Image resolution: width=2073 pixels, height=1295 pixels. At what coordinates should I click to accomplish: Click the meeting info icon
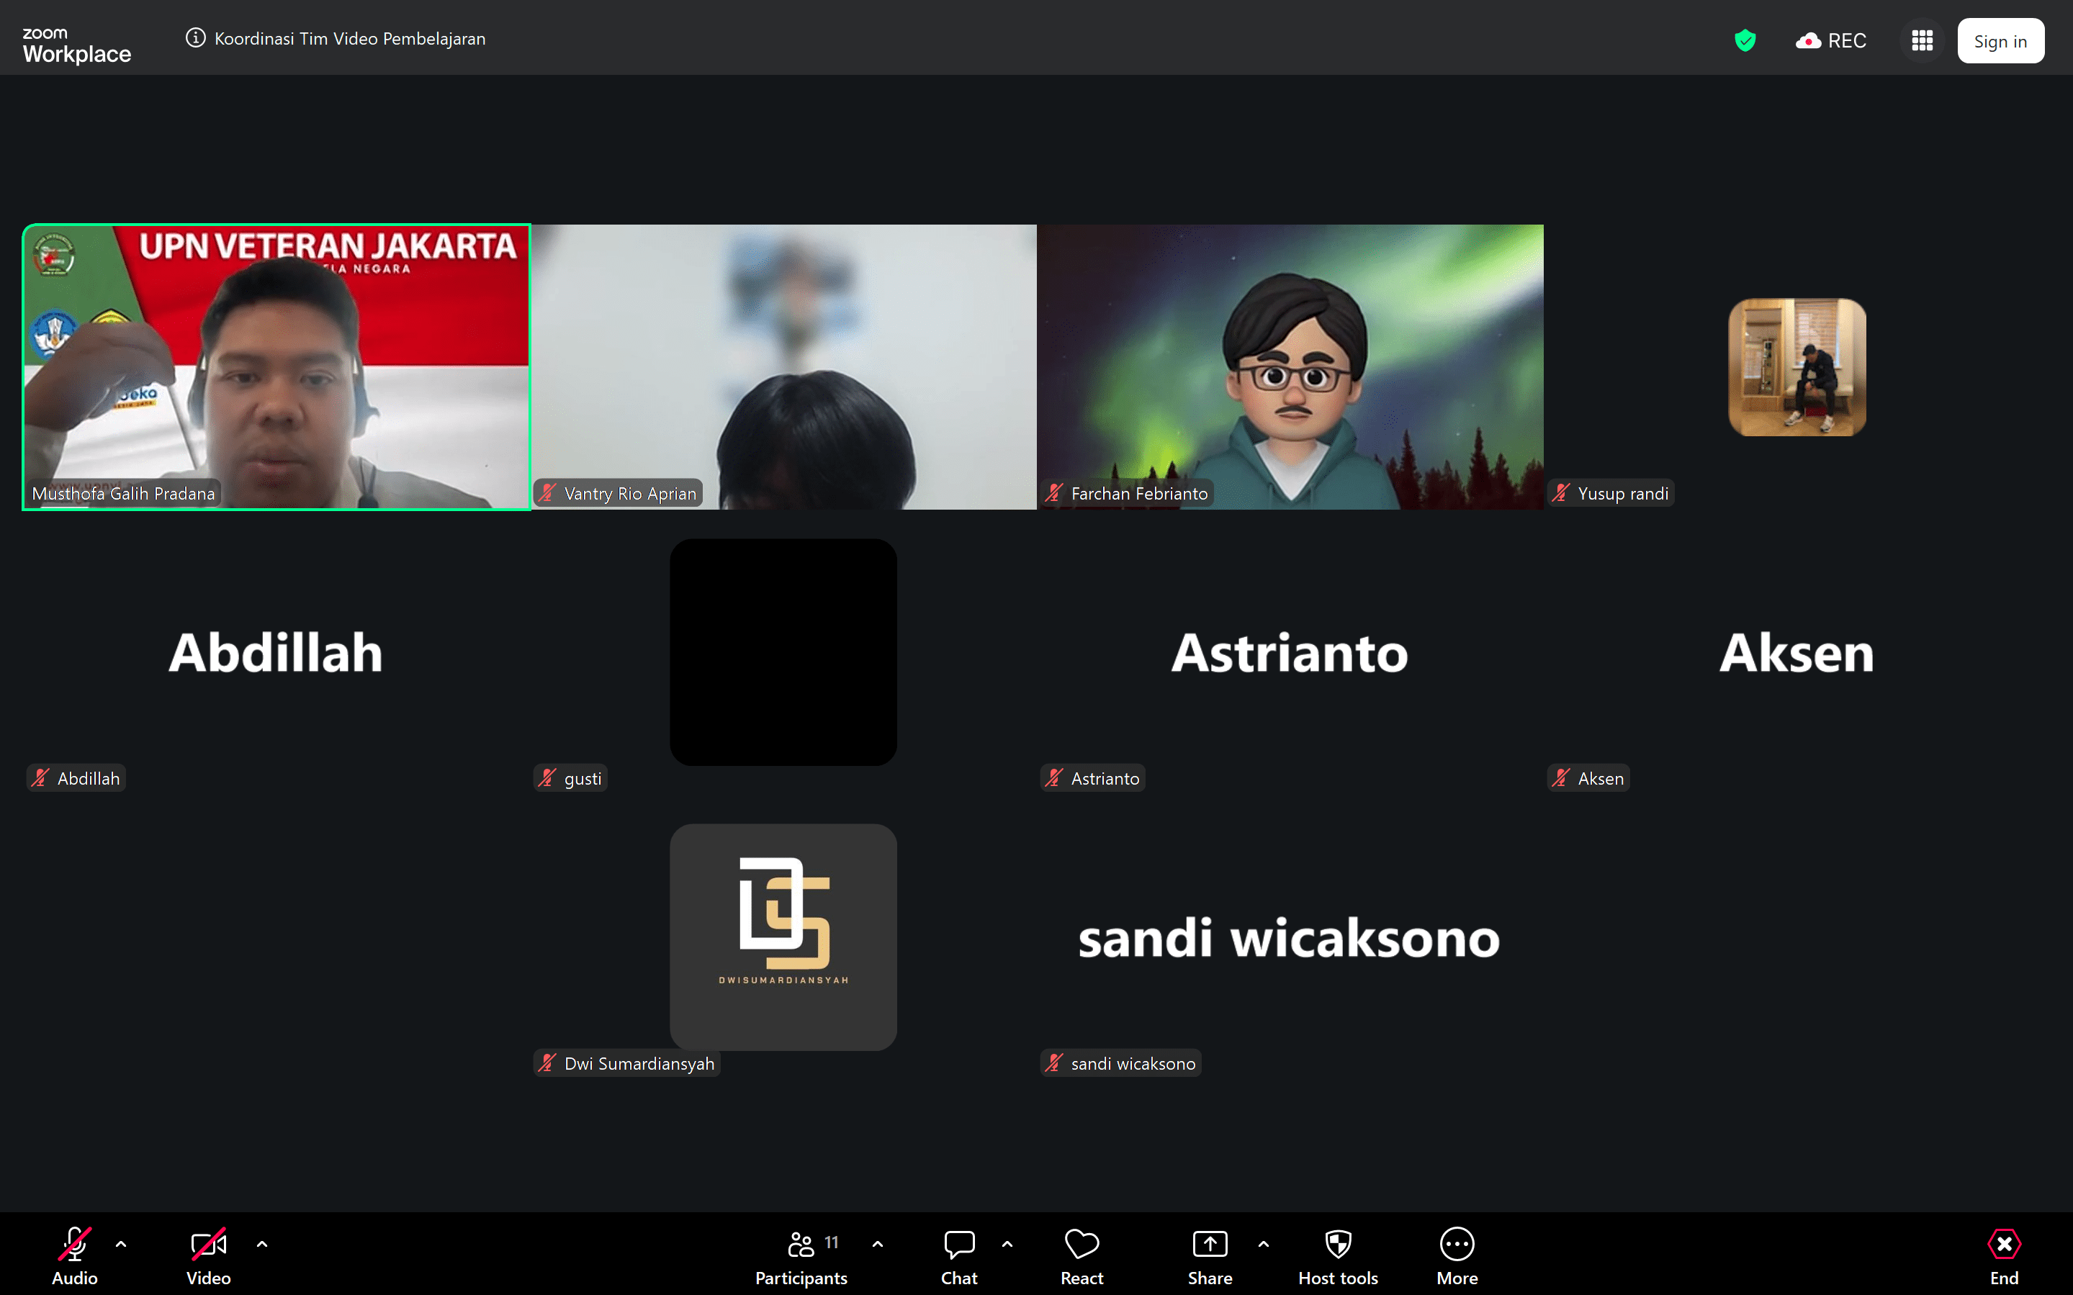[x=195, y=37]
